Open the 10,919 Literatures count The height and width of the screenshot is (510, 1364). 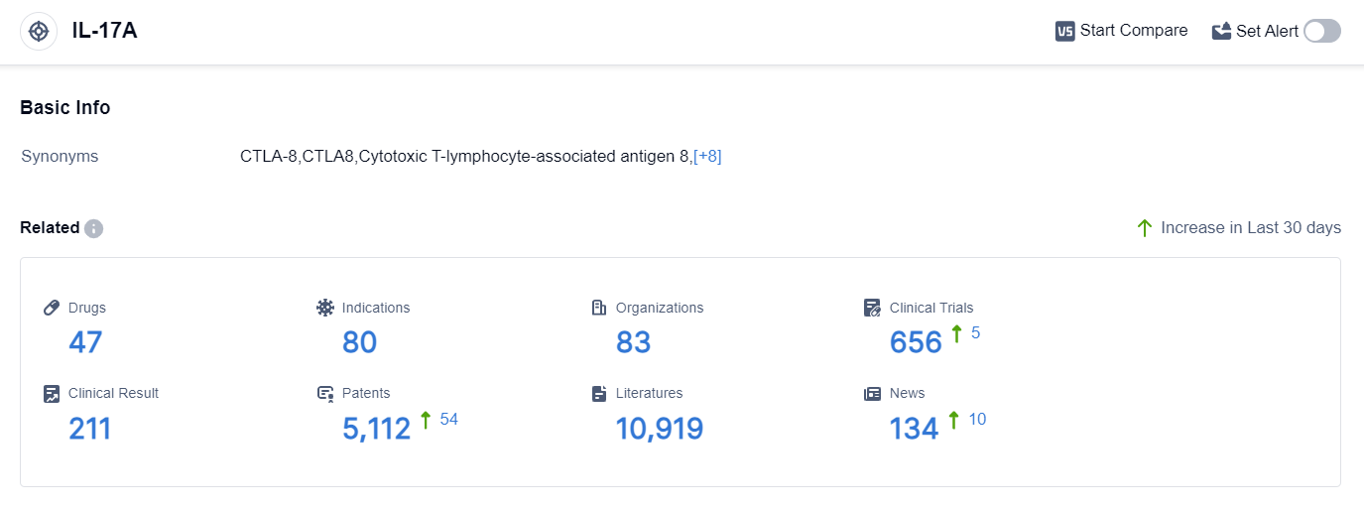pos(659,429)
